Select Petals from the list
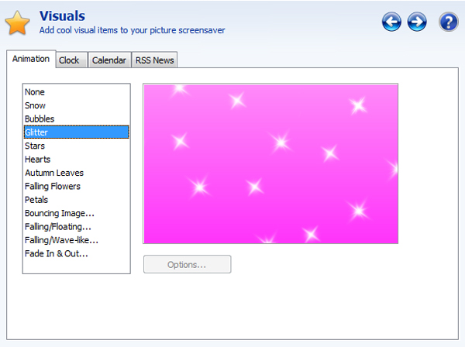 pos(36,200)
